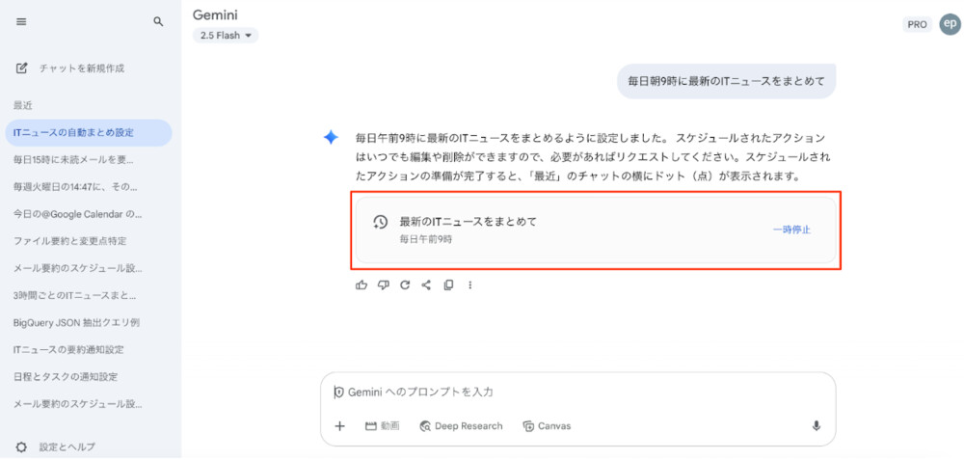Share the response using share icon
964x460 pixels.
426,284
